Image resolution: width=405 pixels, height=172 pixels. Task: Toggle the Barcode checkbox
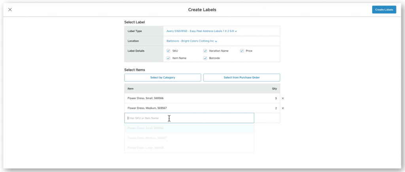(205, 58)
